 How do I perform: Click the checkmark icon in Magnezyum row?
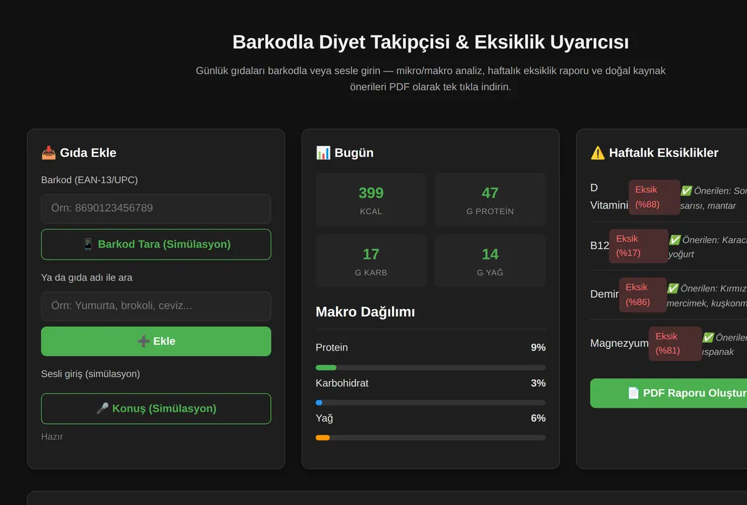click(x=708, y=337)
